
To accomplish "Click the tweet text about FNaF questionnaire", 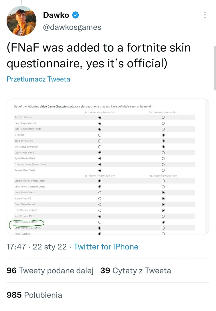I will tap(99, 55).
